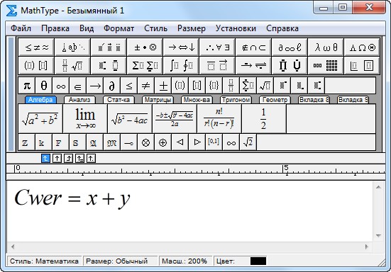Insert partial derivative symbol ∂
This screenshot has width=391, height=272.
[111, 86]
